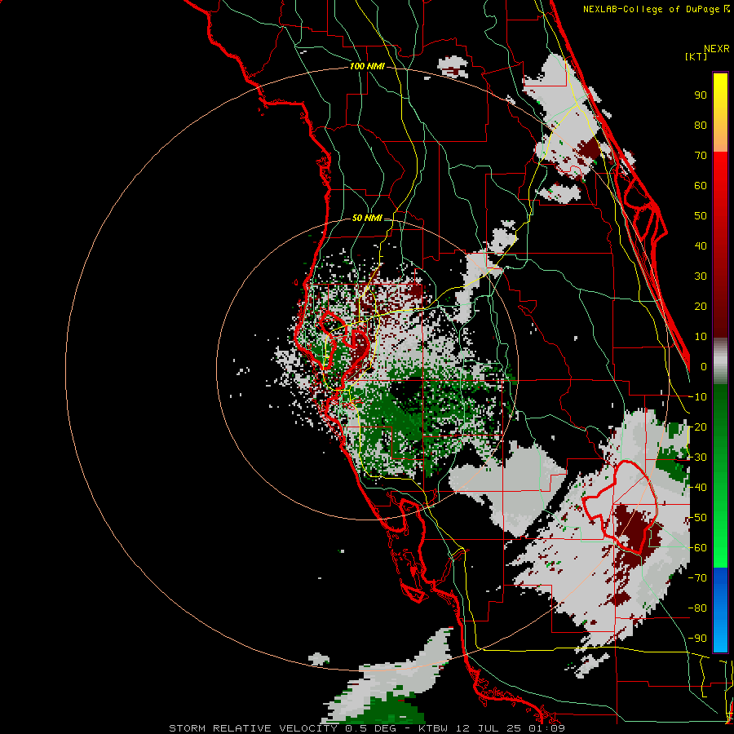The width and height of the screenshot is (734, 734).
Task: Click the NEXLAB-College of DuPage watermark text
Action: tap(656, 9)
